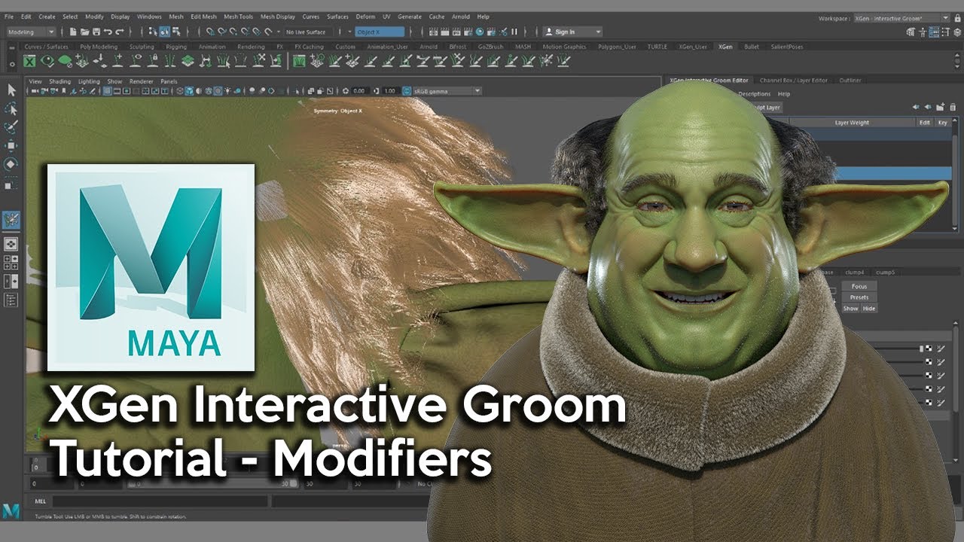Toggle the first mask checker icon in modifier list

(929, 349)
